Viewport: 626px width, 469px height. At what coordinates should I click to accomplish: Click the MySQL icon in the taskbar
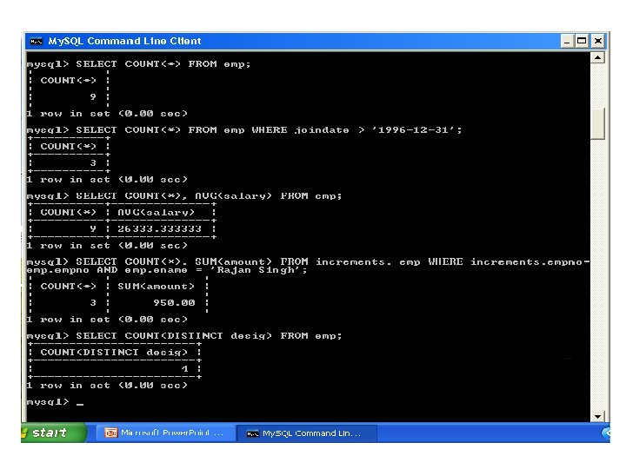pos(252,433)
